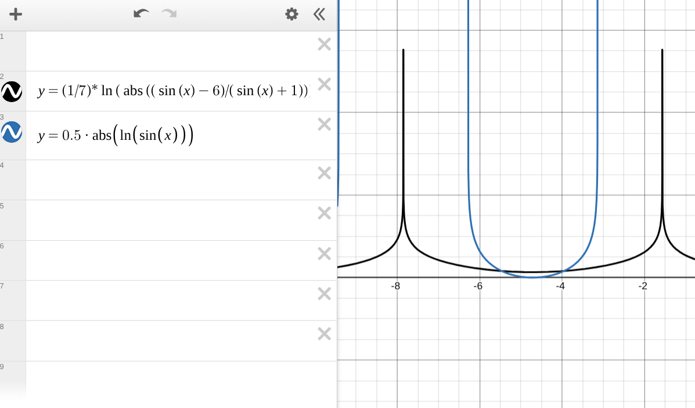
Task: Click the black curve style icon on expression 2
Action: [x=11, y=92]
